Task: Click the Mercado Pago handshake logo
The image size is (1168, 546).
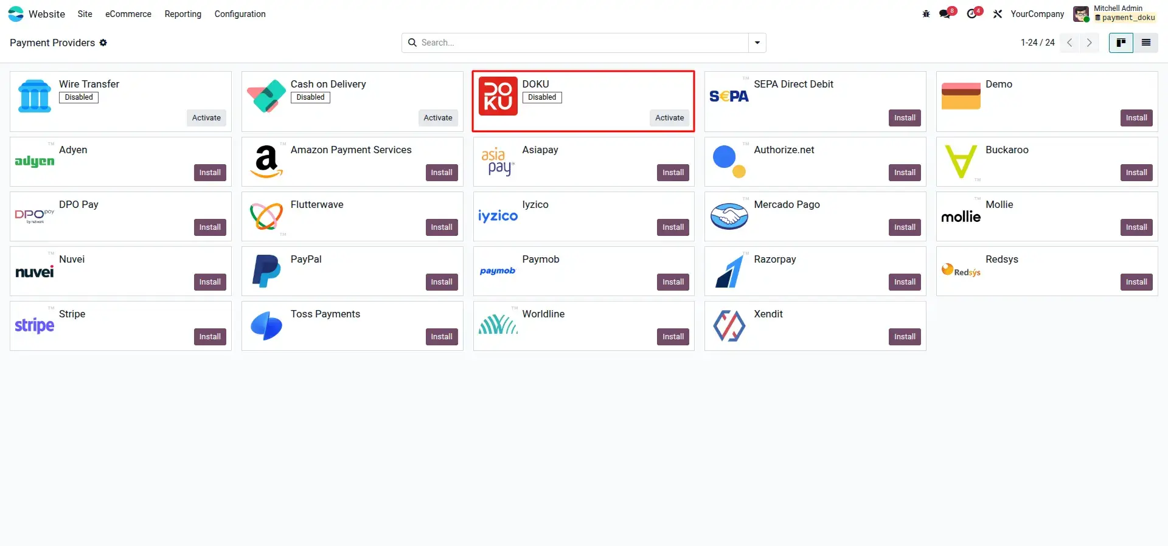Action: 729,216
